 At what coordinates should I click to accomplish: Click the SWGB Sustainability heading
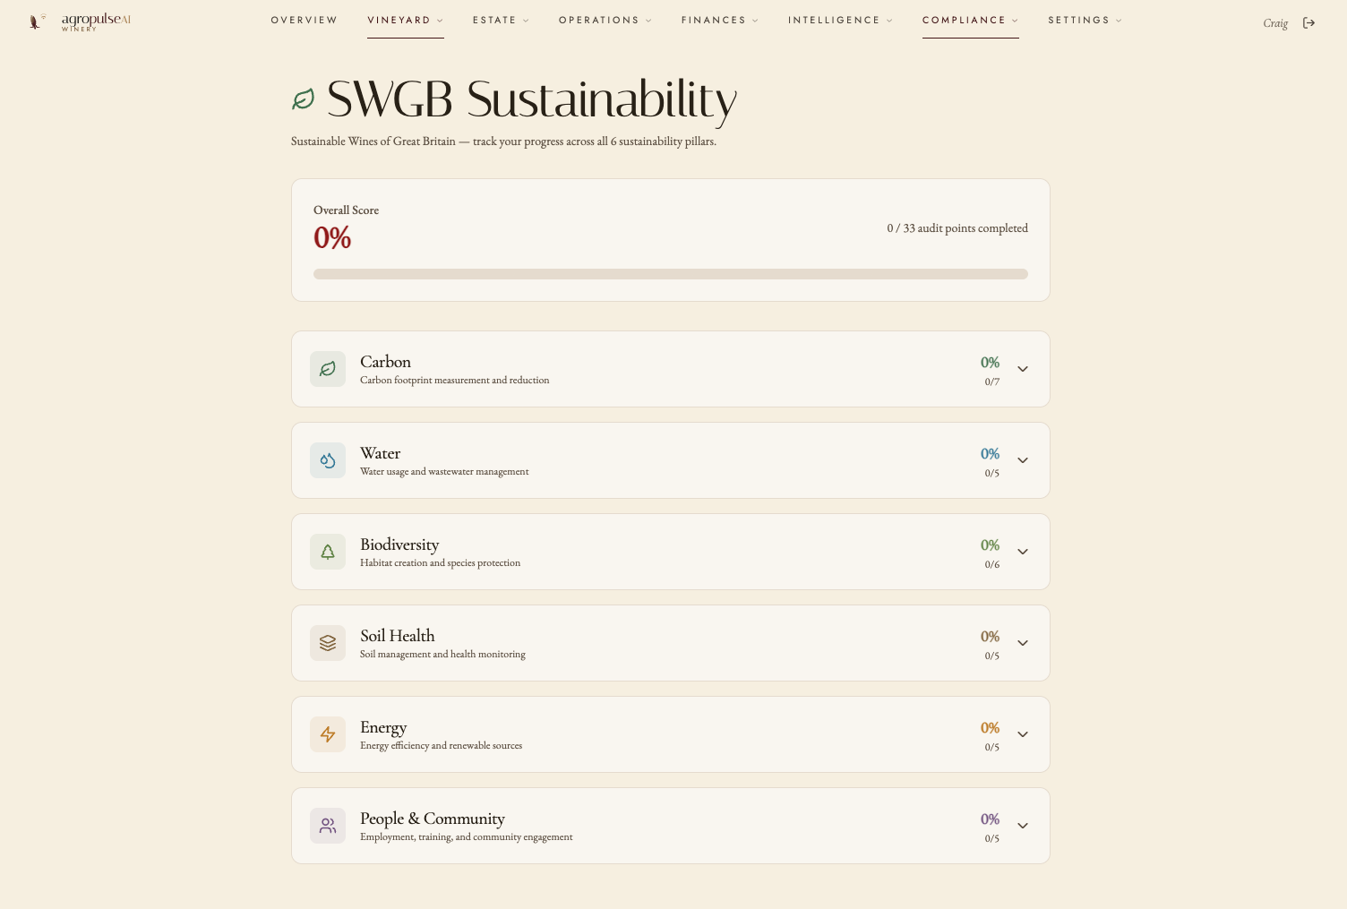pos(532,99)
